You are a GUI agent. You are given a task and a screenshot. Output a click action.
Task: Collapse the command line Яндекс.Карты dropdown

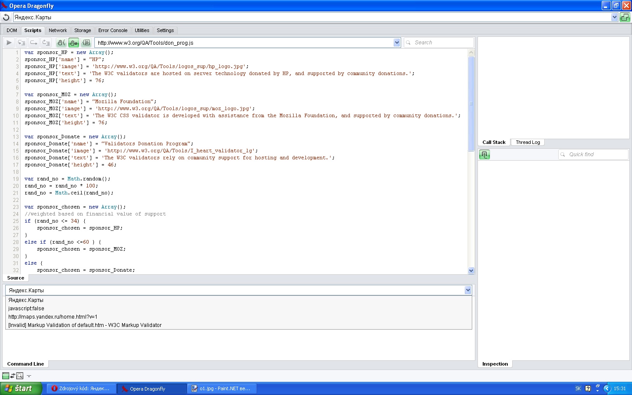pyautogui.click(x=468, y=290)
